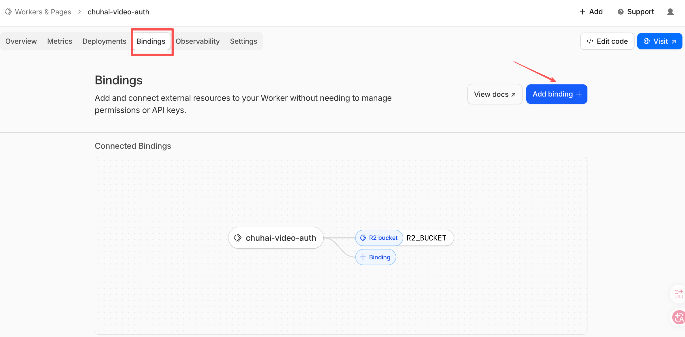Open View docs link

coord(495,94)
